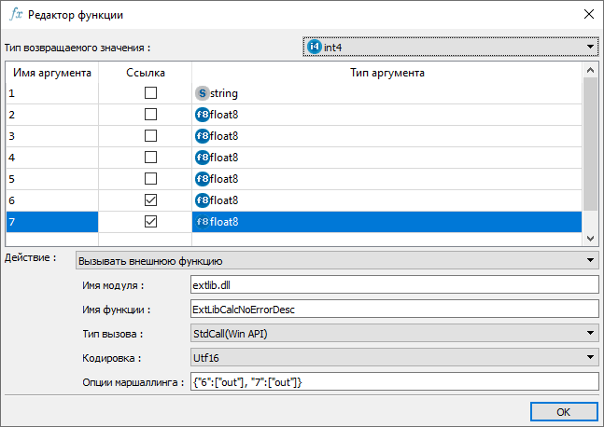The image size is (604, 427).
Task: Enable the reference checkbox for argument 1
Action: click(150, 93)
